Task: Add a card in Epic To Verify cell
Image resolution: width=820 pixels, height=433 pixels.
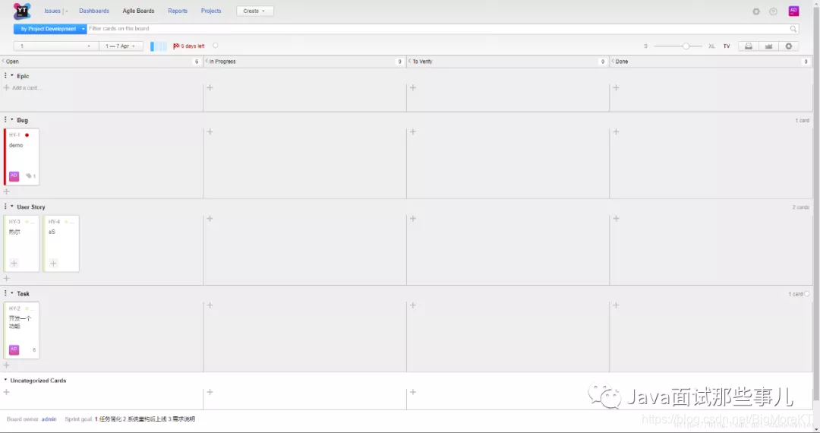Action: [x=412, y=87]
